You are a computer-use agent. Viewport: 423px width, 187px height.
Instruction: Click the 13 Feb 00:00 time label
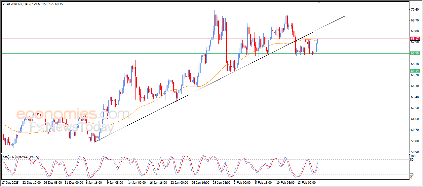306,182
